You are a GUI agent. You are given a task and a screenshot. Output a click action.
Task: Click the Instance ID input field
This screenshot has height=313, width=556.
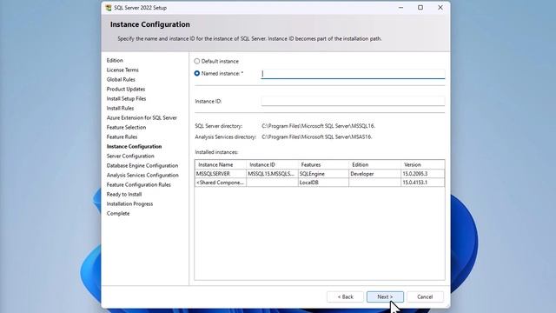[x=353, y=101]
